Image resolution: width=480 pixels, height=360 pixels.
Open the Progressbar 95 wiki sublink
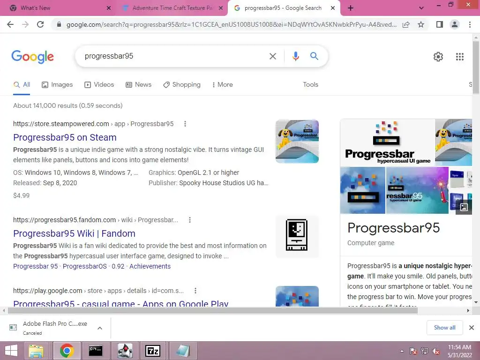tap(36, 266)
